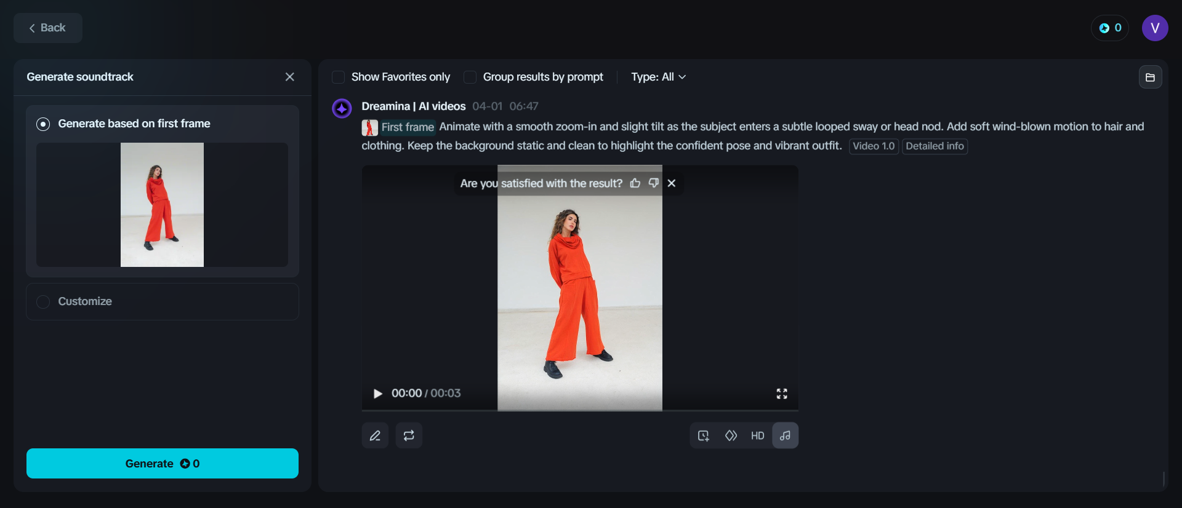Check Show Favorites only
Image resolution: width=1182 pixels, height=508 pixels.
pyautogui.click(x=338, y=77)
